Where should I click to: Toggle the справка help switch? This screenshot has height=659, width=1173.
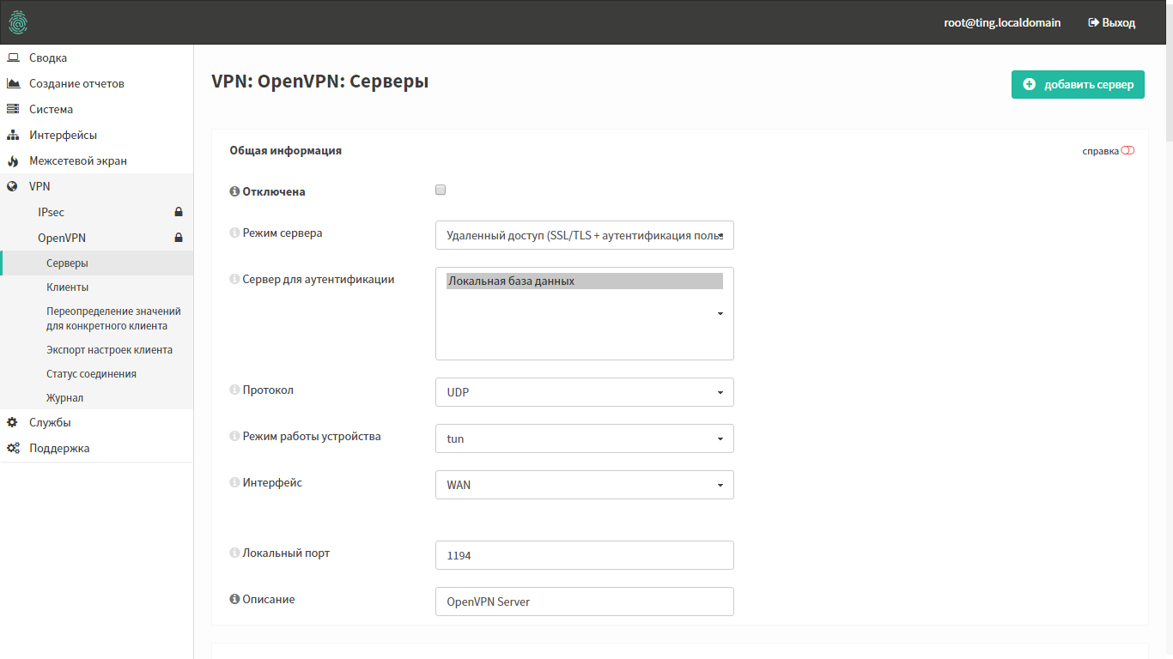coord(1127,151)
